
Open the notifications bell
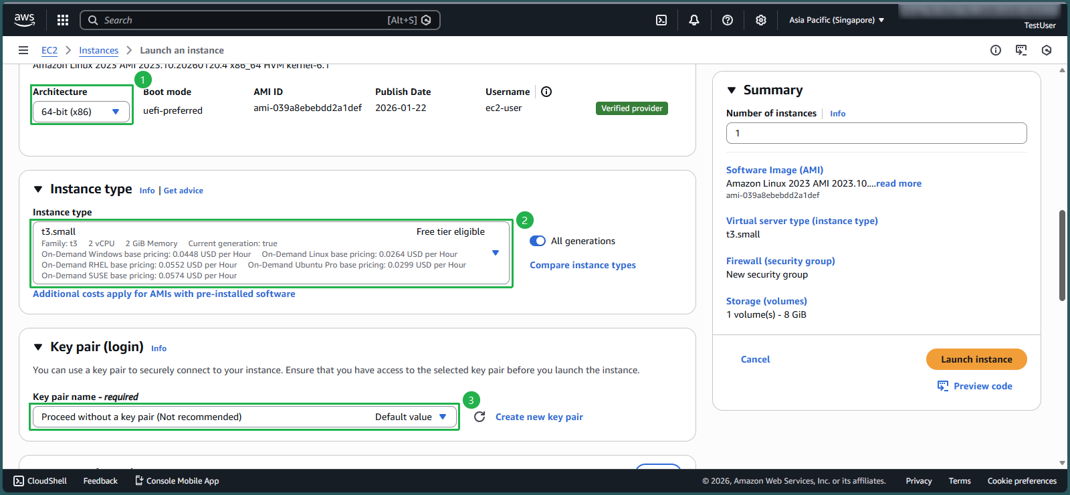click(694, 20)
